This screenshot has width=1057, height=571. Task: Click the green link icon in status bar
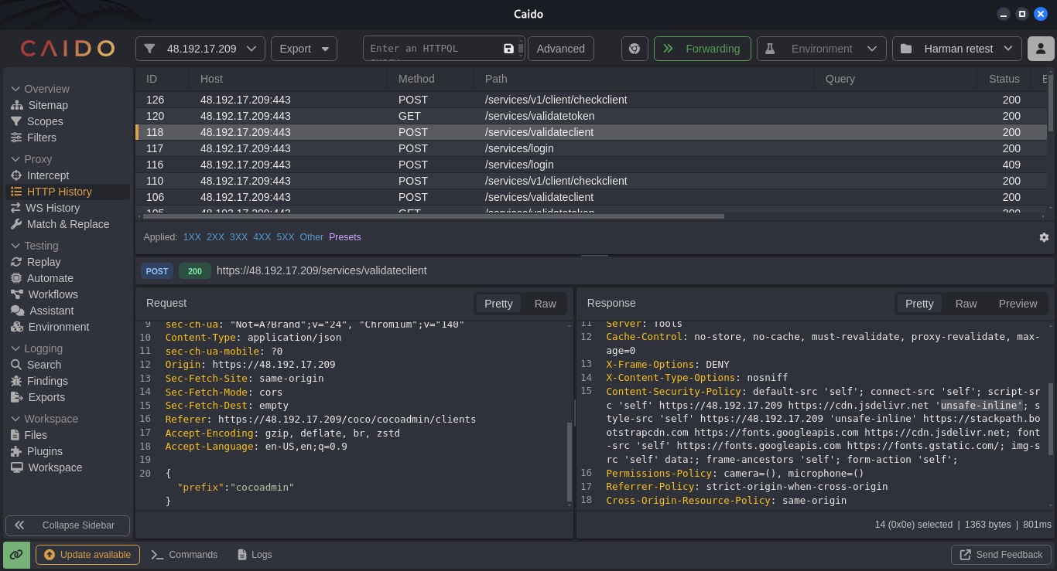click(16, 555)
